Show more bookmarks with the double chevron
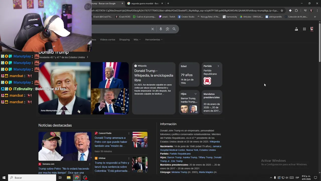The image size is (321, 181). 315,17
